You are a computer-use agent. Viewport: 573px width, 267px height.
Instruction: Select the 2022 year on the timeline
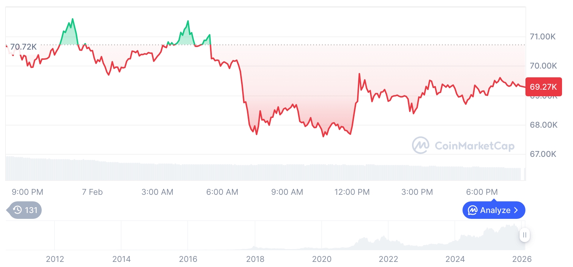coord(389,259)
